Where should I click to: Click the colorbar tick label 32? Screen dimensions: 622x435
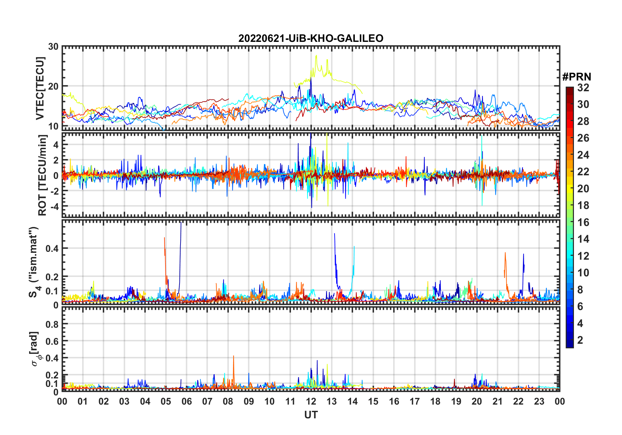583,88
